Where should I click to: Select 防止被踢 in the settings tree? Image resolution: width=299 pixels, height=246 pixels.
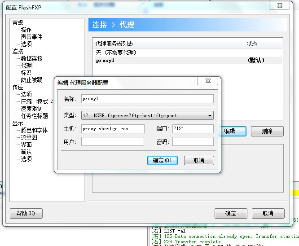pos(32,80)
